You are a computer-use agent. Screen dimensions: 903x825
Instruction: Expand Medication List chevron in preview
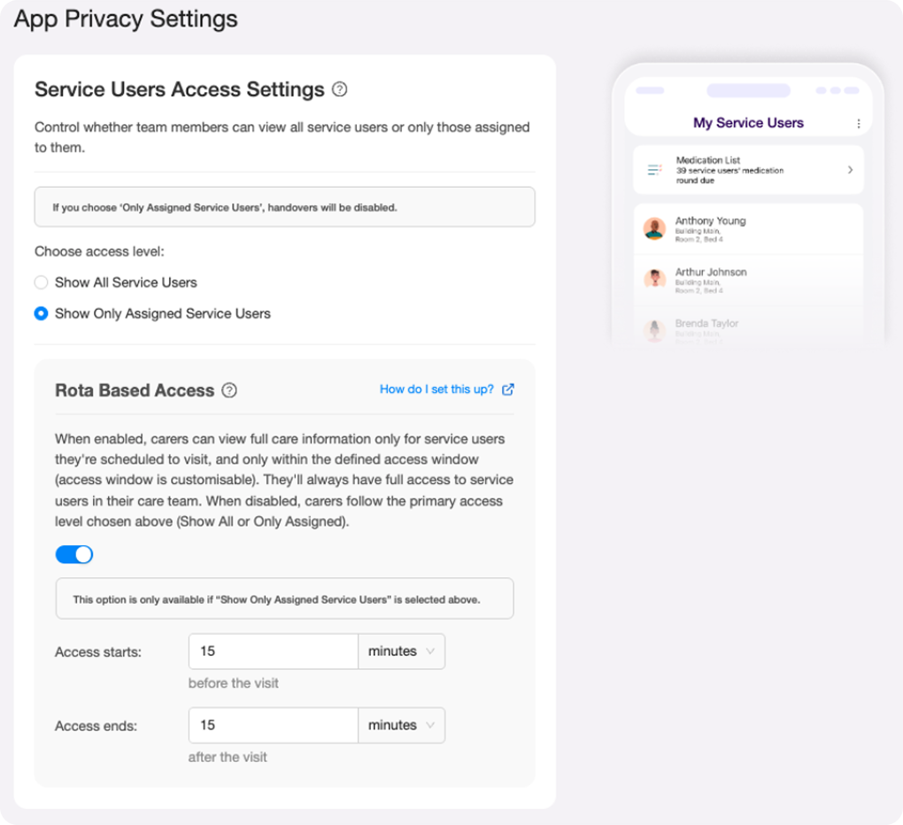point(850,170)
